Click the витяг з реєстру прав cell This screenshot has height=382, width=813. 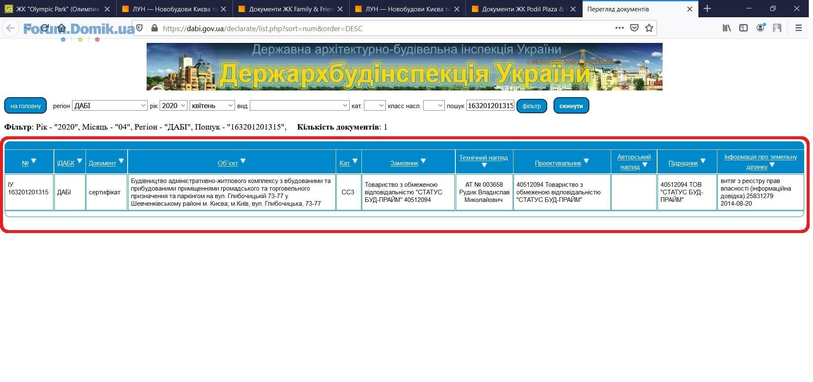pyautogui.click(x=760, y=192)
